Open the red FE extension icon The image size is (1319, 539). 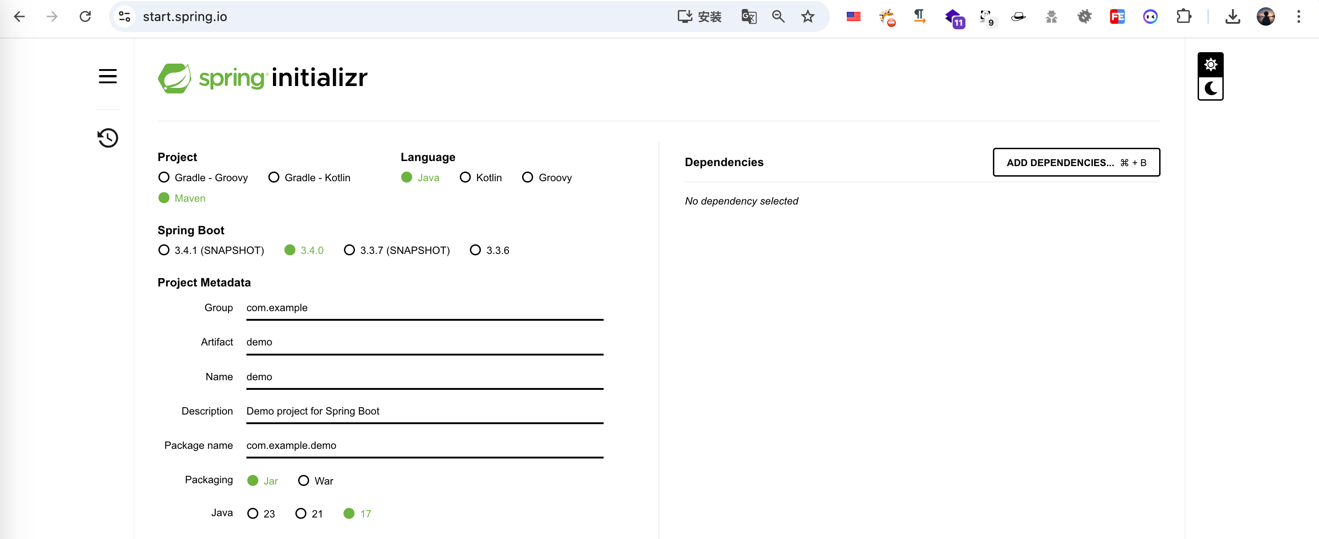coord(1117,17)
